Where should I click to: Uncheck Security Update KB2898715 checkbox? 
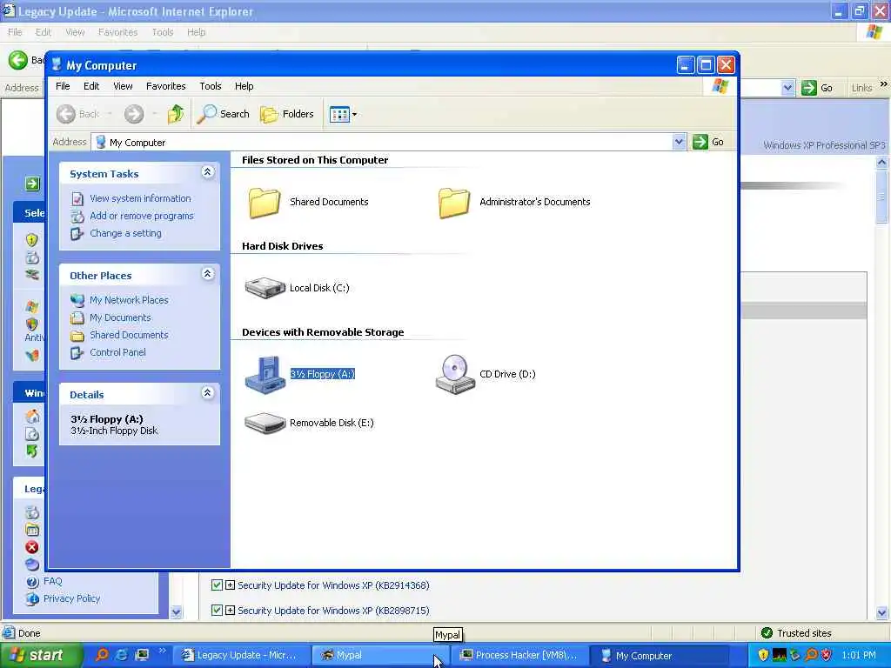click(x=217, y=611)
